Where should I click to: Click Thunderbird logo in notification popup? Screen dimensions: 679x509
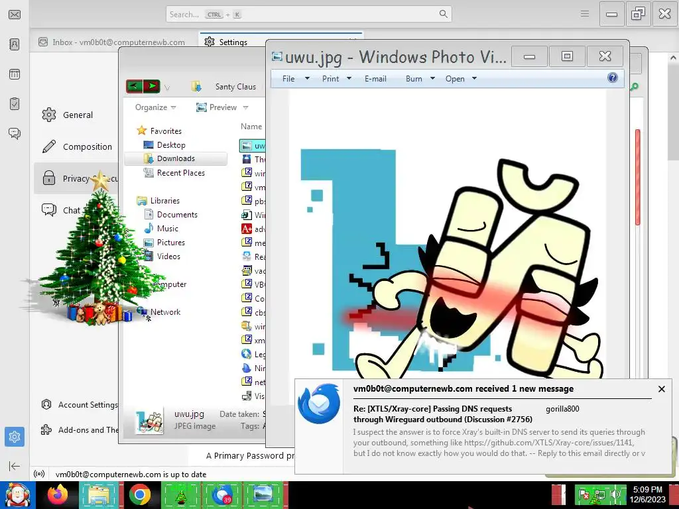(x=319, y=404)
